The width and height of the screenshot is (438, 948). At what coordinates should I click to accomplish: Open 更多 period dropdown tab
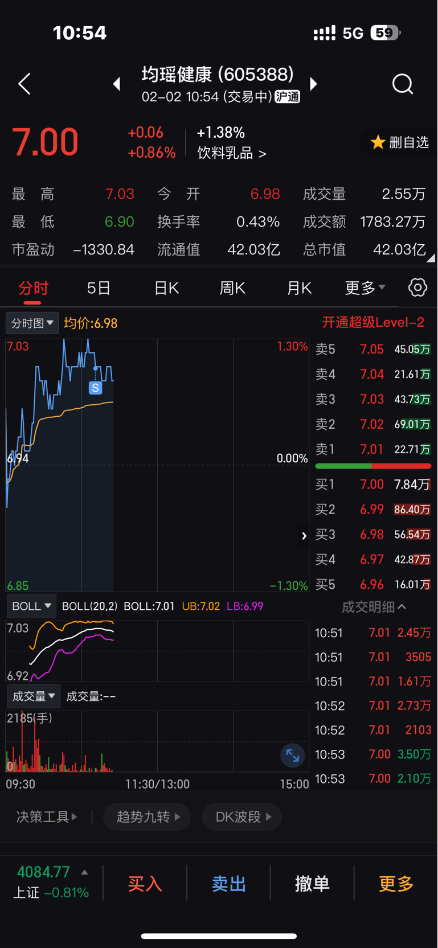365,288
